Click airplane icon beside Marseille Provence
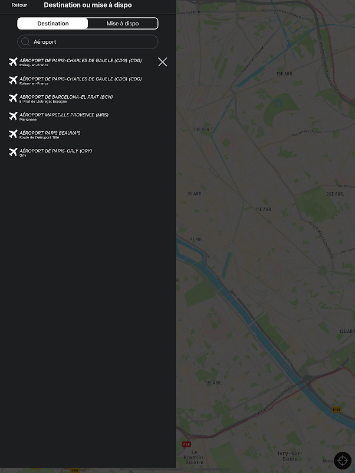355x473 pixels. pyautogui.click(x=13, y=116)
